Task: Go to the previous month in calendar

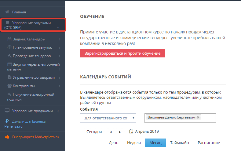Action: pyautogui.click(x=111, y=132)
